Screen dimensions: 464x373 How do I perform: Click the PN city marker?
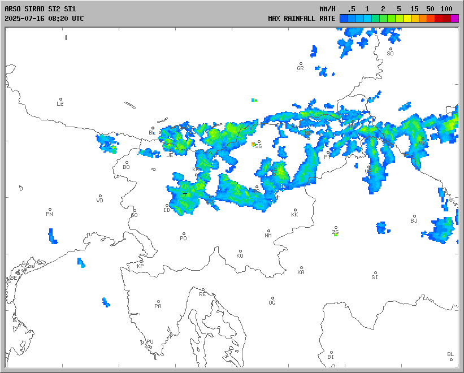click(50, 210)
